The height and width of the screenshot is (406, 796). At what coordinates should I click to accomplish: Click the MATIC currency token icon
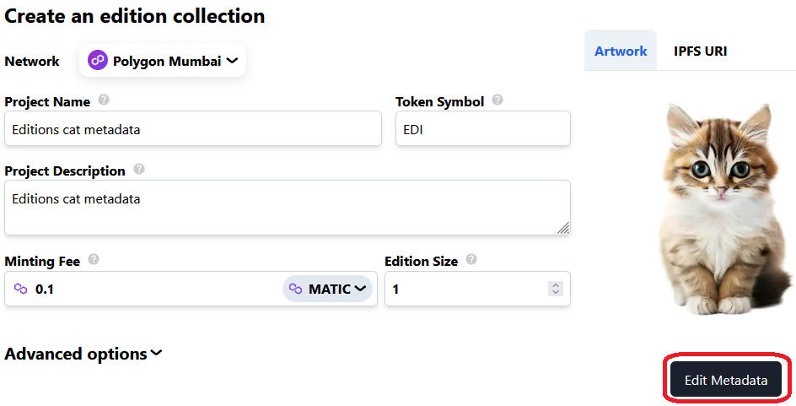click(x=296, y=289)
